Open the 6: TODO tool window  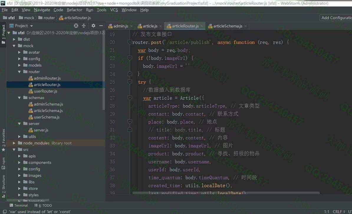pyautogui.click(x=43, y=205)
